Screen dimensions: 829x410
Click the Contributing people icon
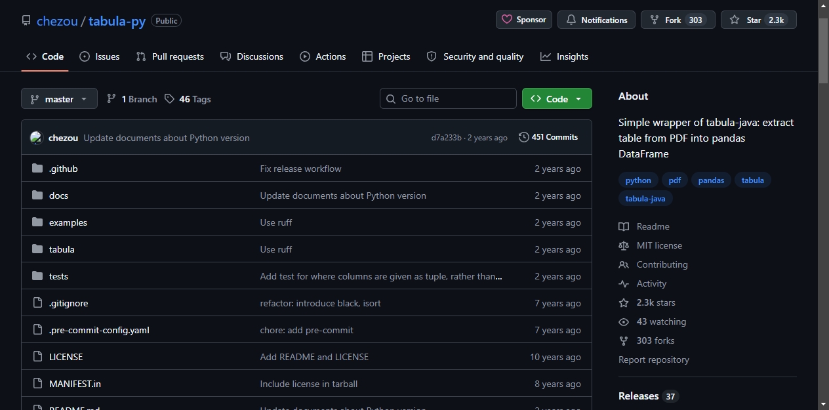pos(624,264)
